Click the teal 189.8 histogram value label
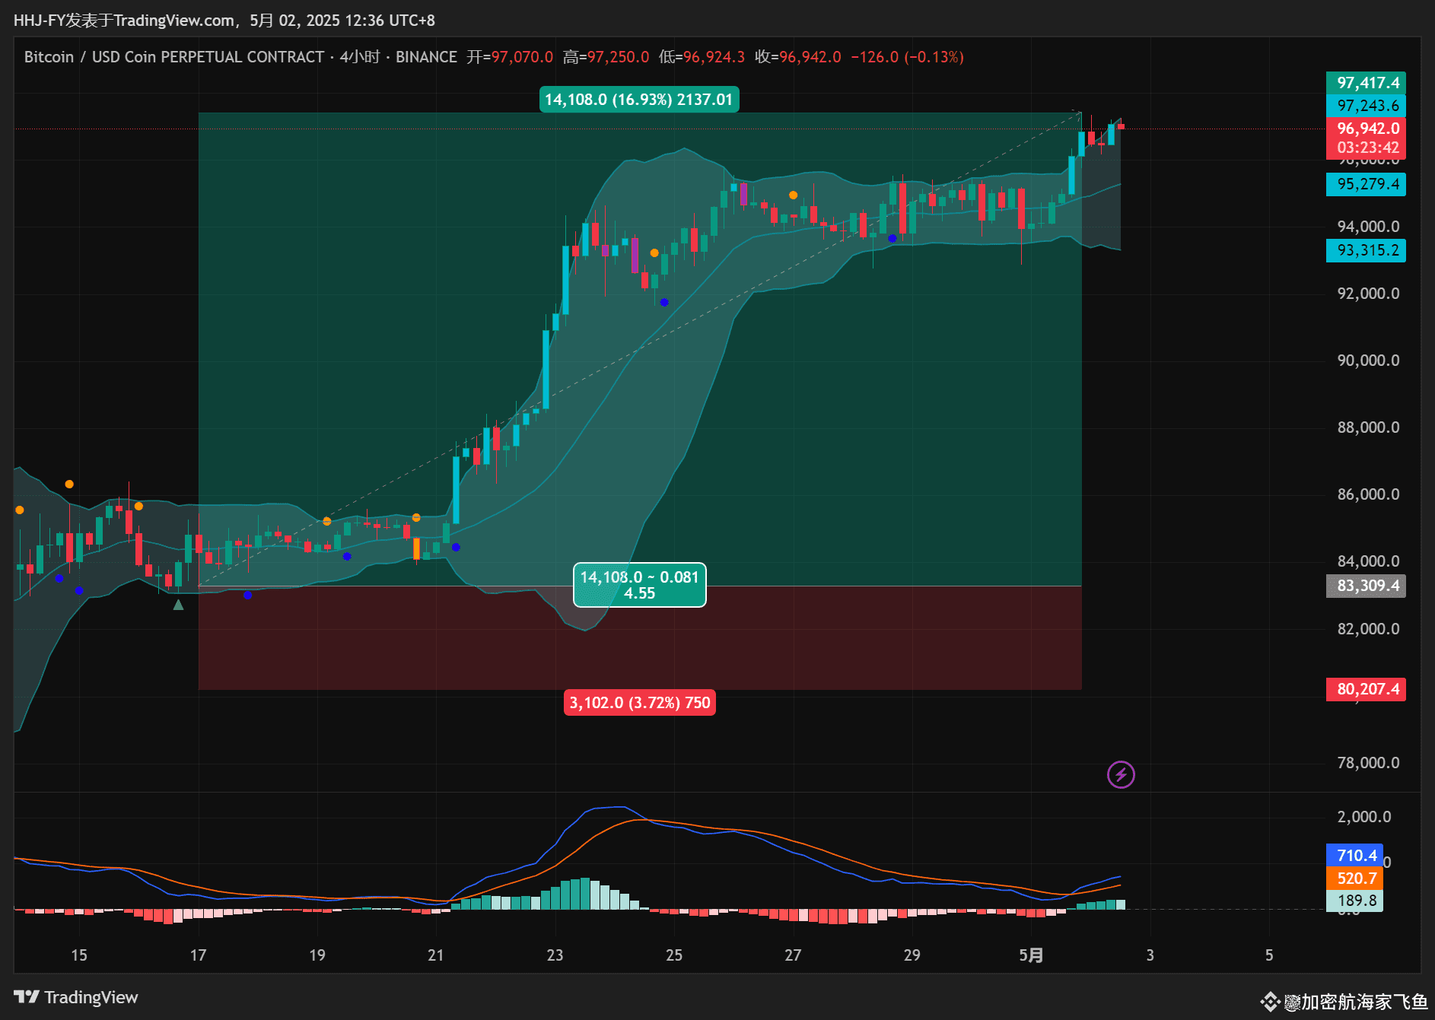Image resolution: width=1435 pixels, height=1020 pixels. (1354, 901)
